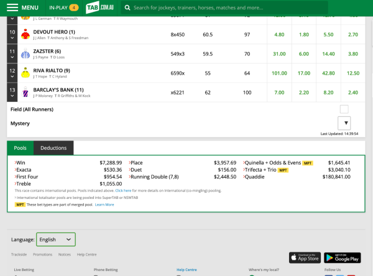Select Devout Hero win odds 4.80
Viewport: 373px width, 276px height.
[x=279, y=35]
